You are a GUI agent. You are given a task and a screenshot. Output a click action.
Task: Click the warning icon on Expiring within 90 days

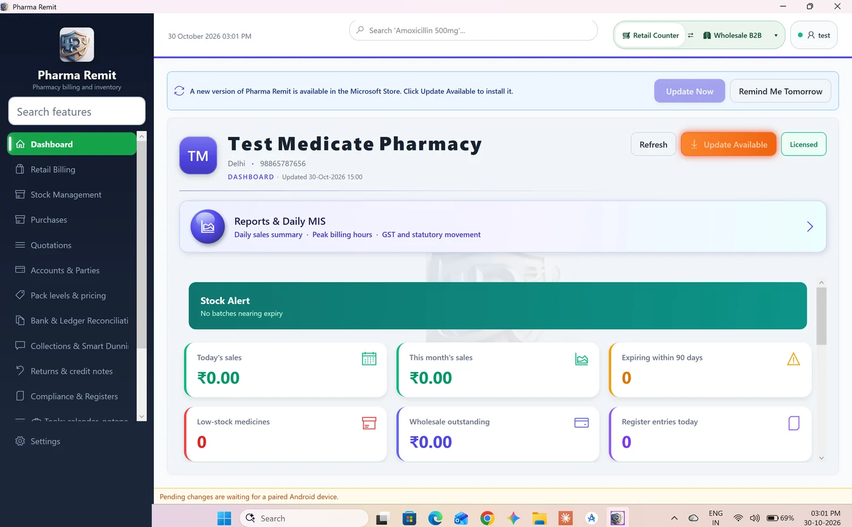(x=793, y=359)
